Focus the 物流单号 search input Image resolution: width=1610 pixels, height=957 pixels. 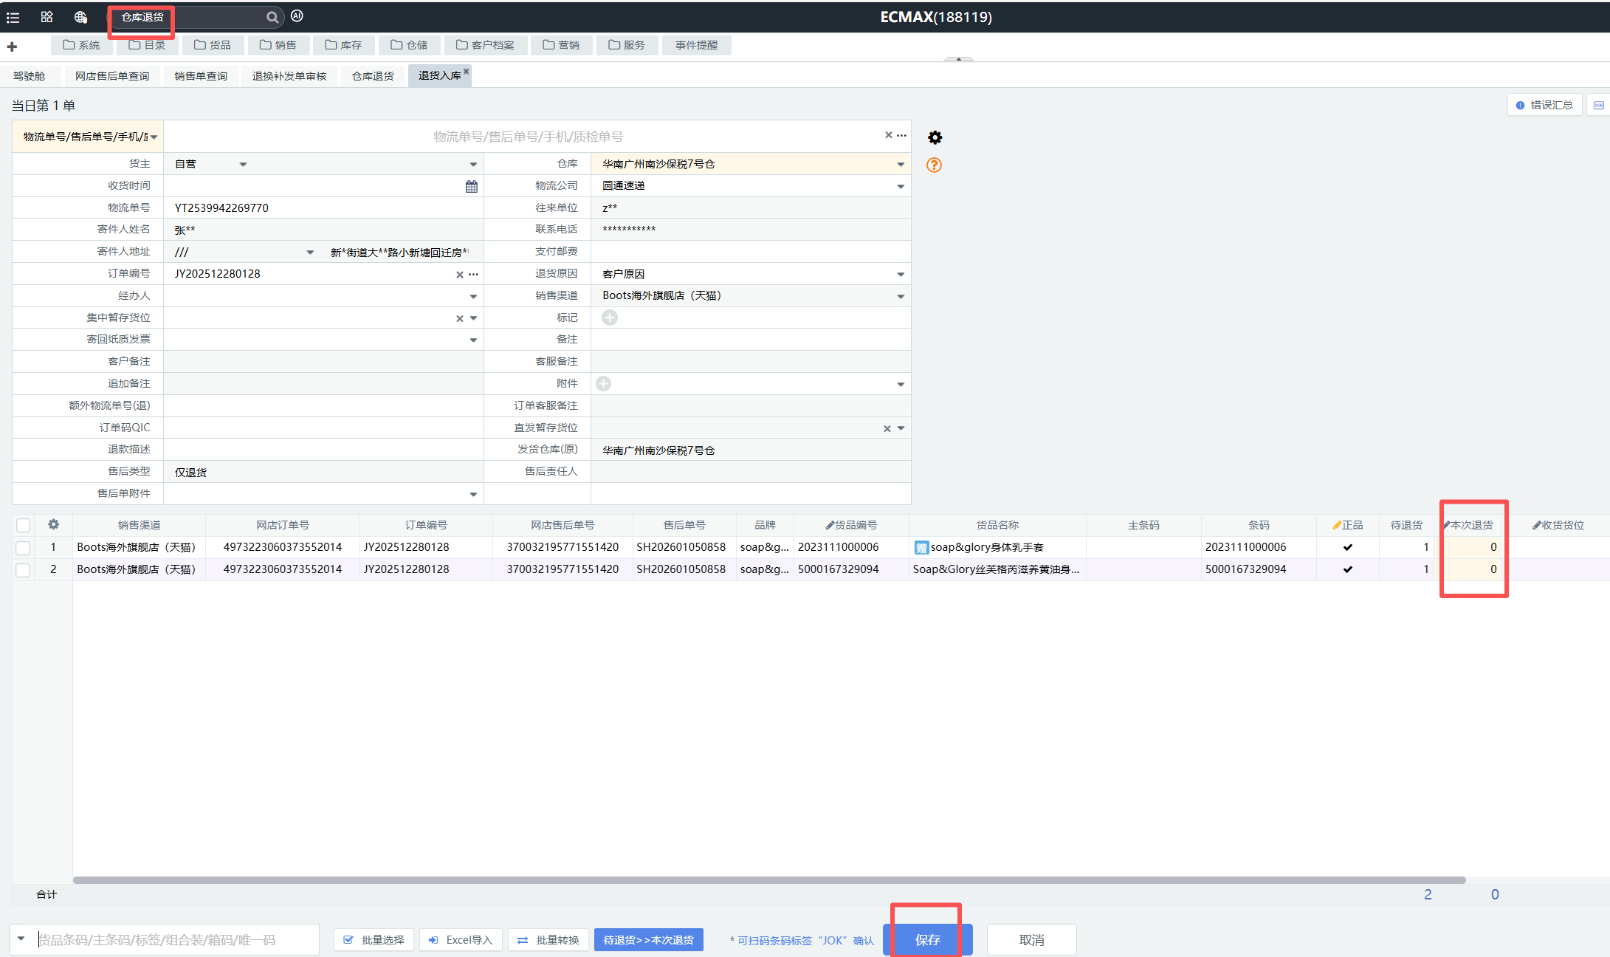pos(528,137)
